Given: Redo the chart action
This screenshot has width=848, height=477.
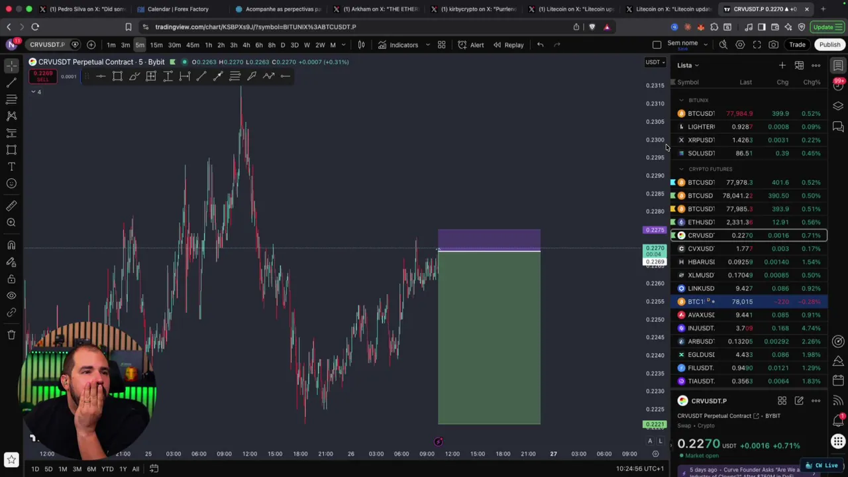Looking at the screenshot, I should (557, 44).
